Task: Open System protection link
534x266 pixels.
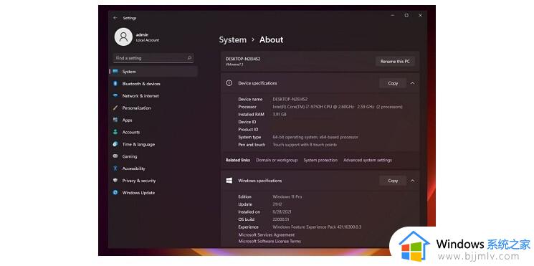Action: pos(320,160)
